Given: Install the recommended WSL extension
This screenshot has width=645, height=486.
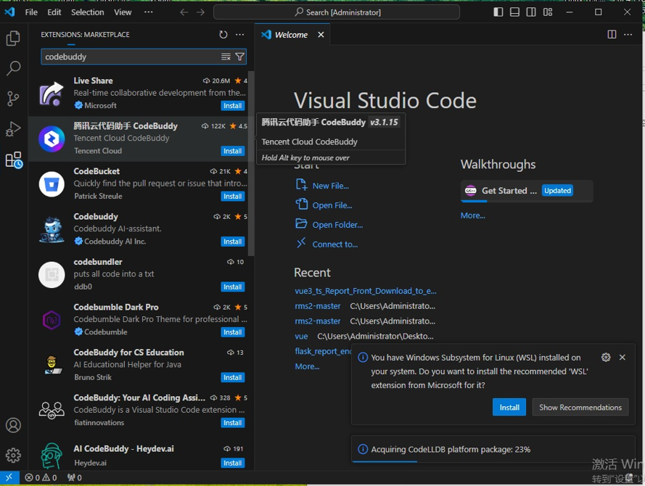Looking at the screenshot, I should coord(509,407).
